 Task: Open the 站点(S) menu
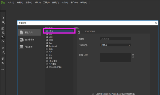click(65, 3)
